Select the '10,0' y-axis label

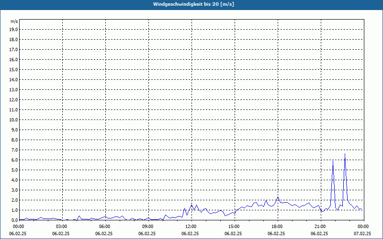[13, 120]
